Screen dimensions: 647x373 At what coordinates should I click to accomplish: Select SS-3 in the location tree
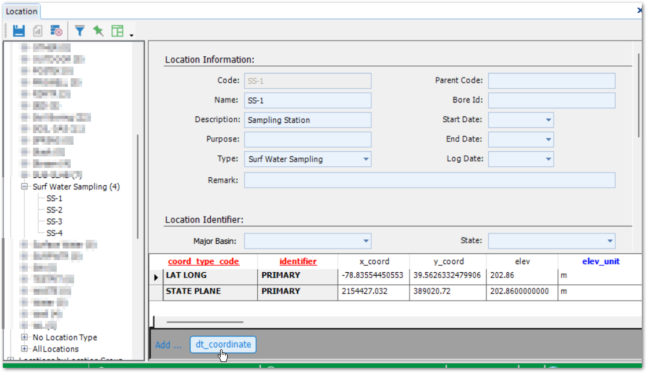[x=54, y=222]
